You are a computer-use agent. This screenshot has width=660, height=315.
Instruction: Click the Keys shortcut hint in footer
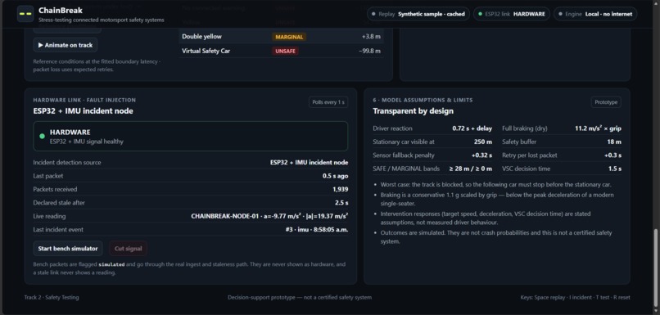575,297
